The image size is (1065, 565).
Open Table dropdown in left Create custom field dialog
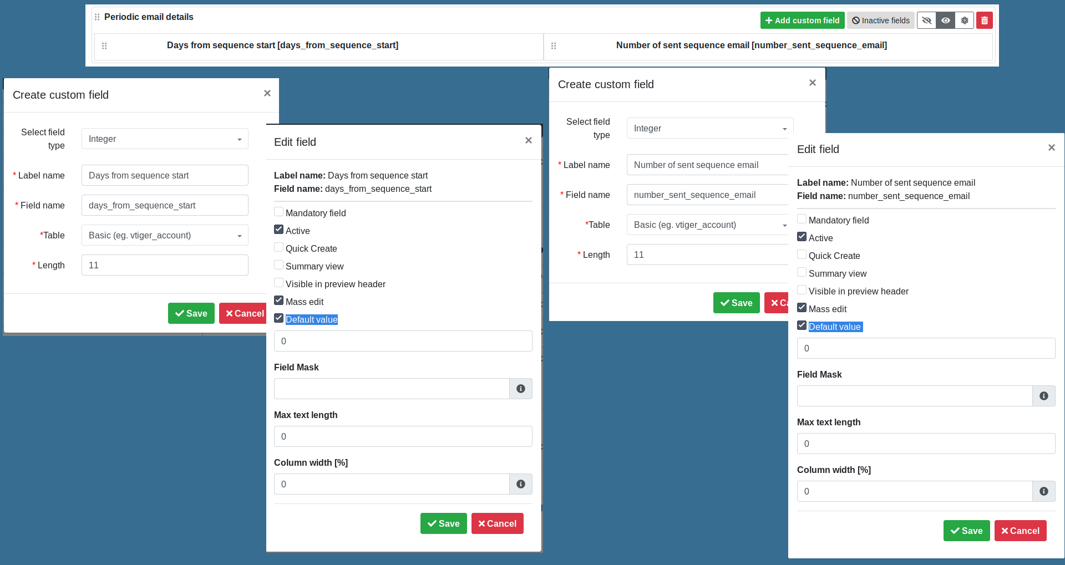[165, 235]
